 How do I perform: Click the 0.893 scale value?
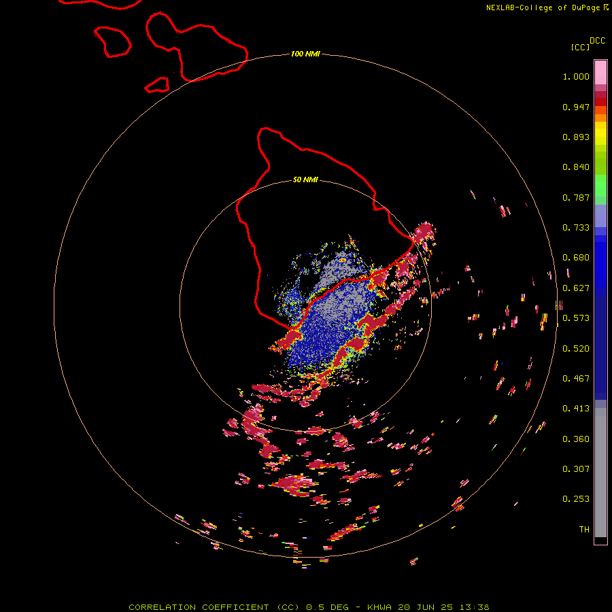pos(576,137)
